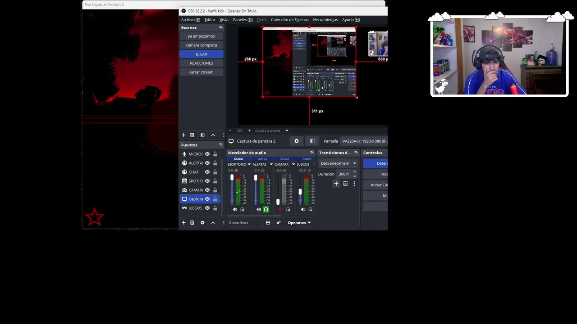Open the Archivo menu
Image resolution: width=577 pixels, height=324 pixels.
(x=191, y=19)
